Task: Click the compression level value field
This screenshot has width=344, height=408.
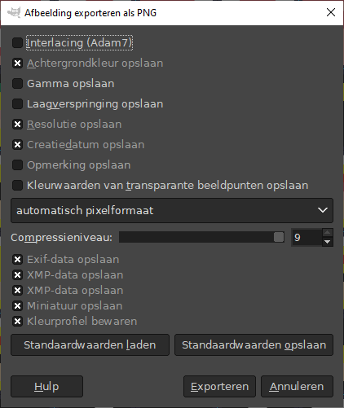Action: coord(307,238)
